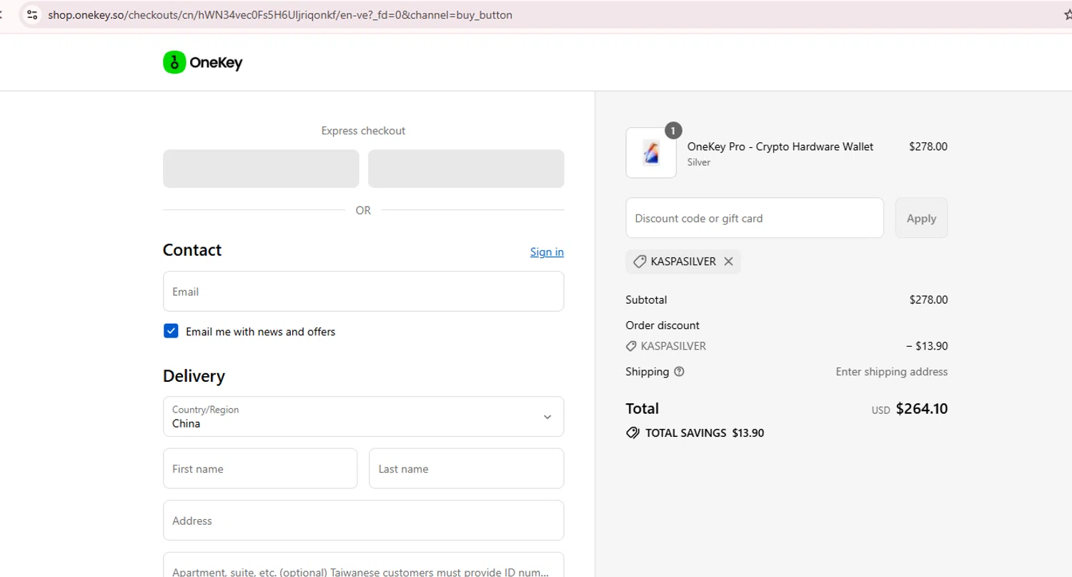Focus the Discount code or gift card field
The width and height of the screenshot is (1072, 577).
(x=755, y=218)
